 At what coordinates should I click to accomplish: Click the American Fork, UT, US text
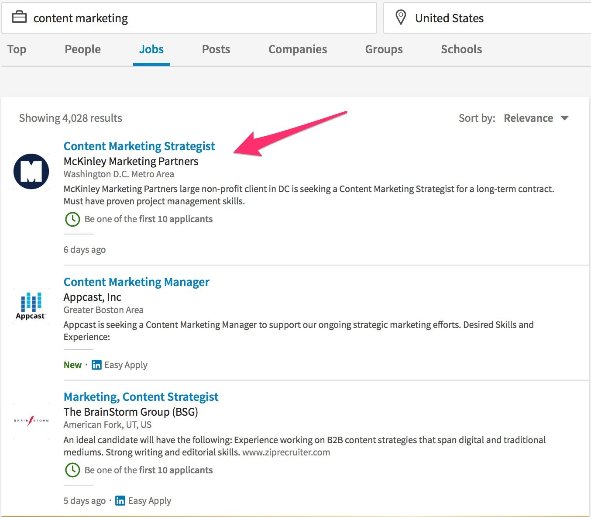(x=107, y=425)
